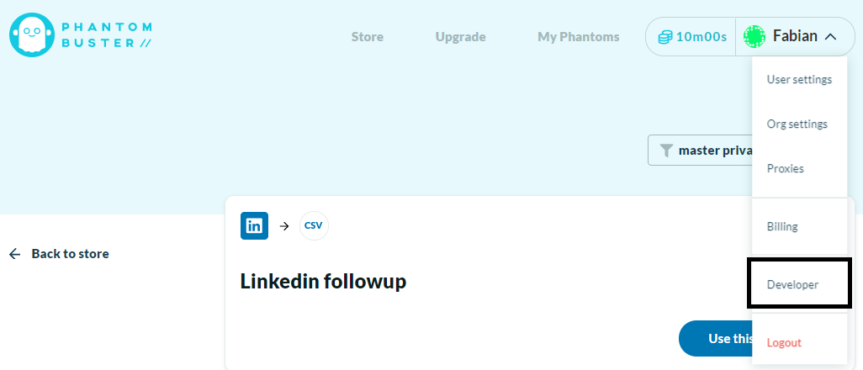Viewport: 863px width, 370px height.
Task: Click the left arrow beside Back to store
Action: (x=15, y=254)
